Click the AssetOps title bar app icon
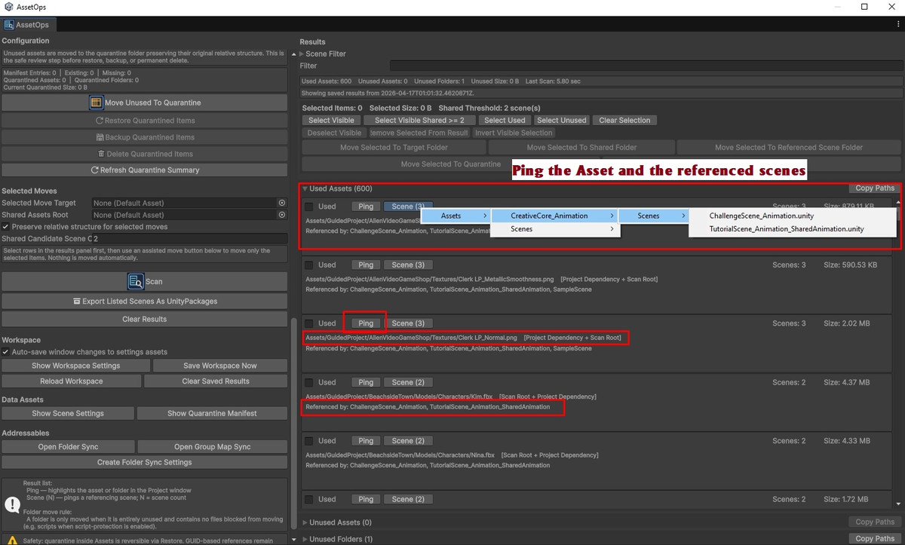905x545 pixels. (8, 6)
